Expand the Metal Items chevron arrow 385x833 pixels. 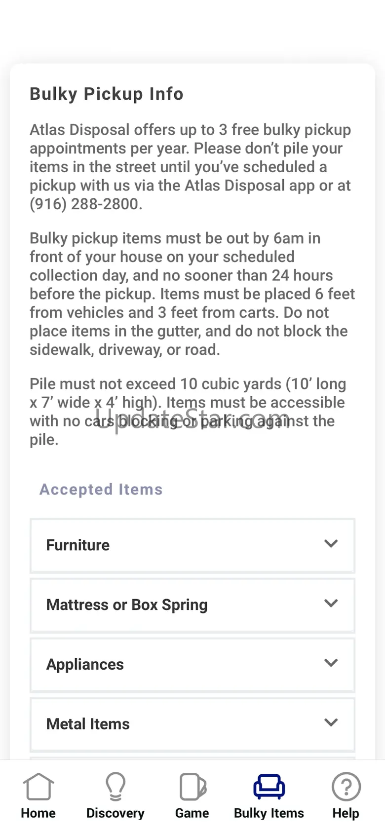pos(331,723)
